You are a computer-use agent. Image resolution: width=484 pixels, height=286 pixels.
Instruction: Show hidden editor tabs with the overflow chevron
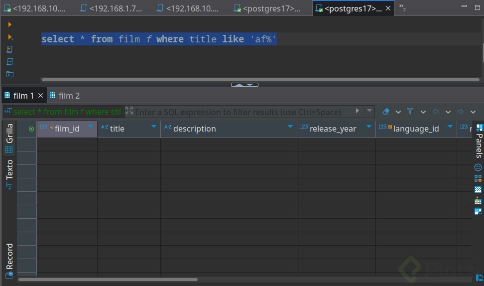(x=402, y=7)
